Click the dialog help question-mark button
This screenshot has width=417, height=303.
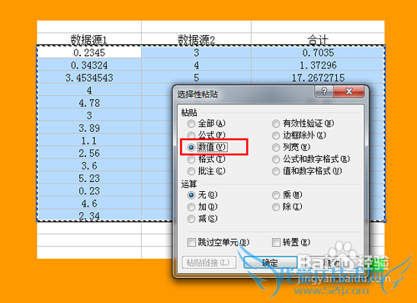(x=324, y=91)
